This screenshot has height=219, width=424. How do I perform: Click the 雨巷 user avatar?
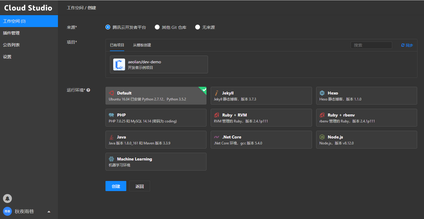7,211
